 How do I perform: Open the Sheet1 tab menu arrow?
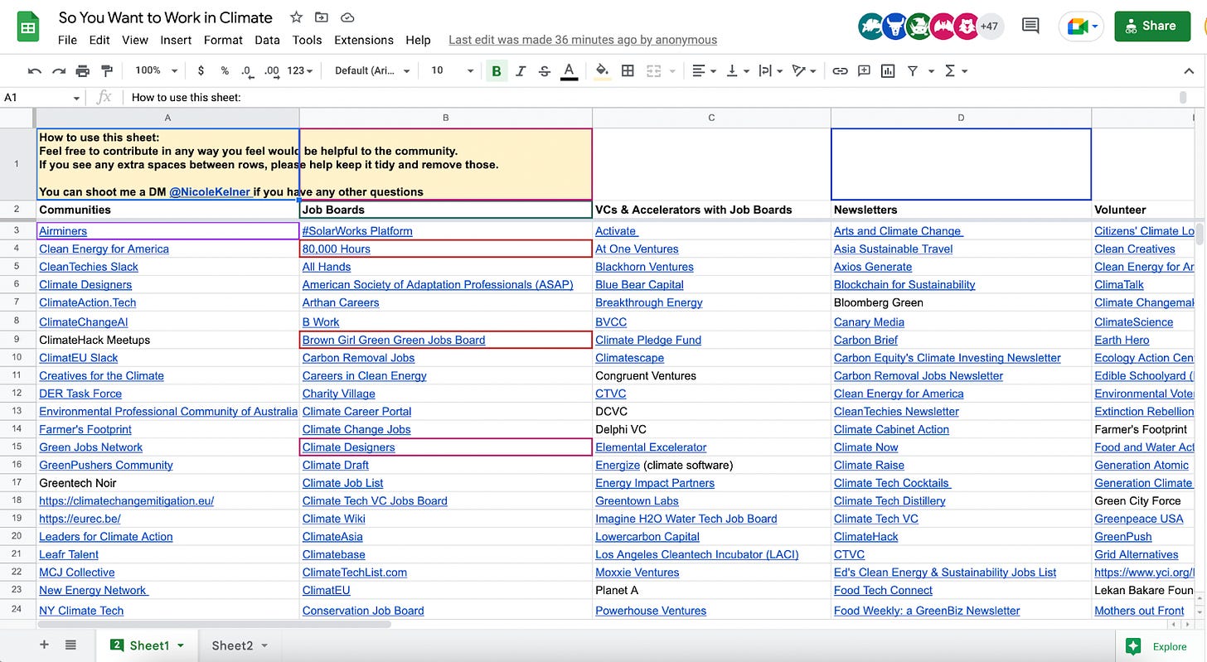[181, 645]
